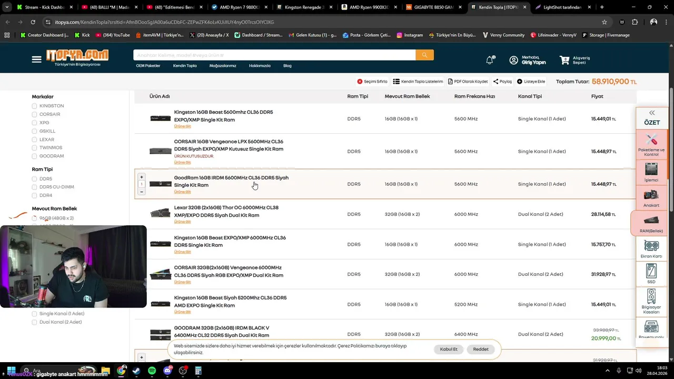Open the Instagram bookmark
674x379 pixels.
(410, 35)
